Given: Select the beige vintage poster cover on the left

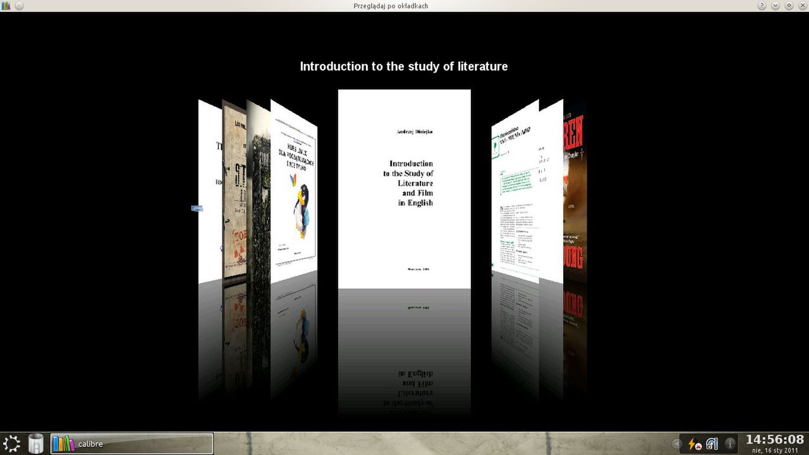Looking at the screenshot, I should 234,190.
